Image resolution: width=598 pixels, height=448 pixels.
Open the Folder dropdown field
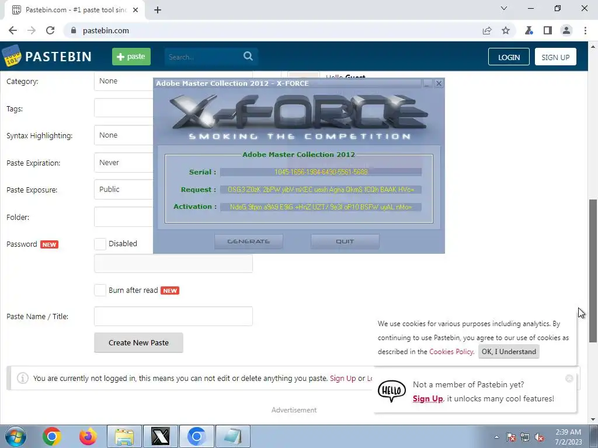click(x=124, y=217)
